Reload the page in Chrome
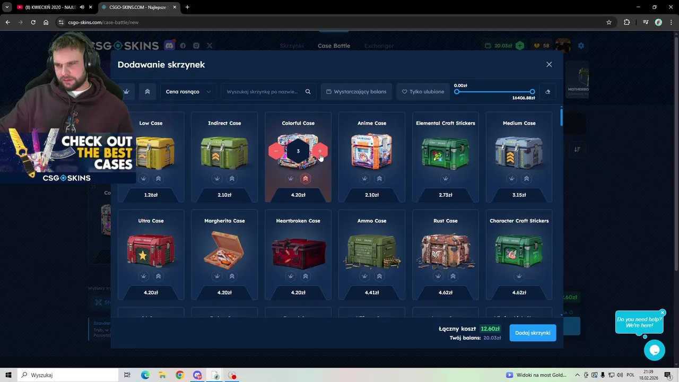 point(33,22)
